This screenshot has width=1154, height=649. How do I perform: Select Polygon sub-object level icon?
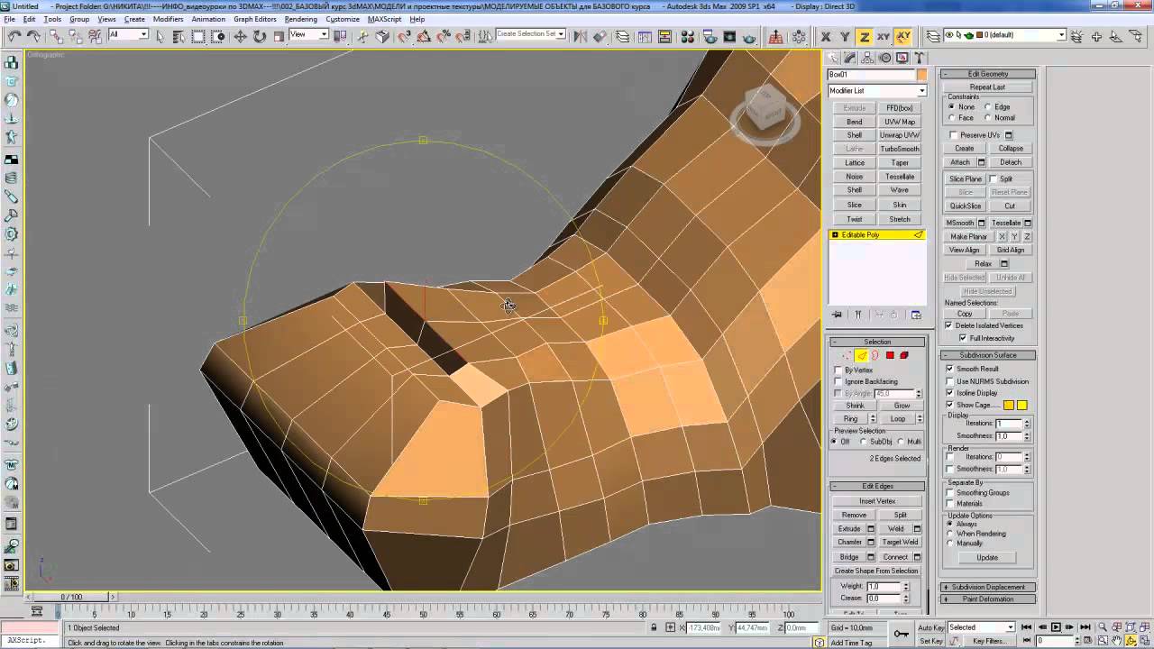890,356
